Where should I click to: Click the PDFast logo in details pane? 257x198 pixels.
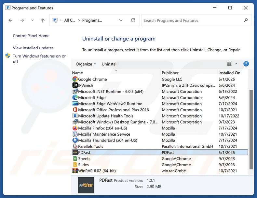click(86, 185)
